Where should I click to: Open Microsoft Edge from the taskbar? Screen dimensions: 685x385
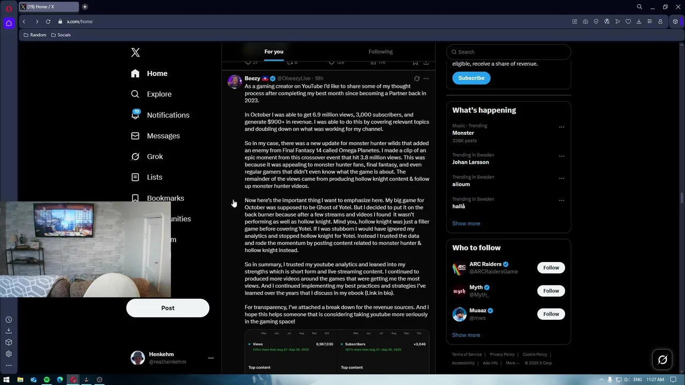(x=60, y=380)
